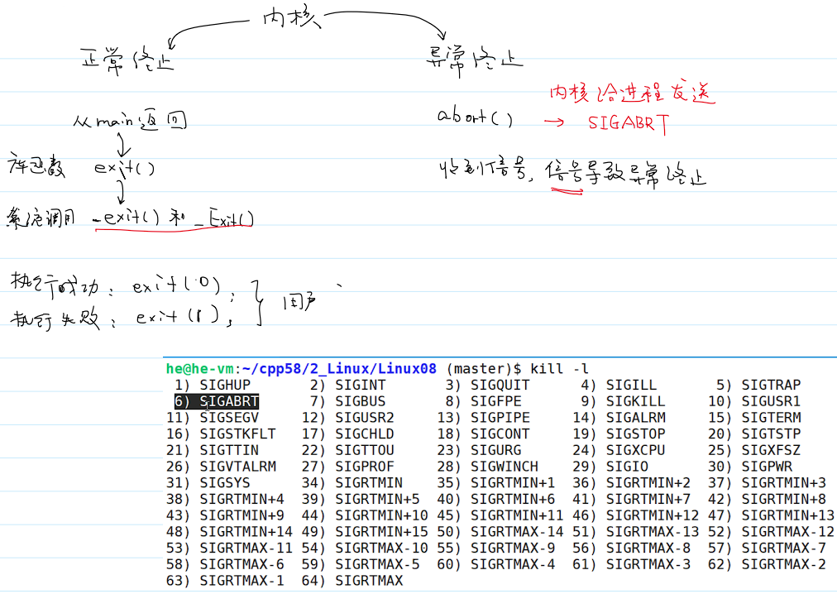The image size is (837, 594).
Task: Click the 4) SIGILL entry
Action: [x=619, y=386]
